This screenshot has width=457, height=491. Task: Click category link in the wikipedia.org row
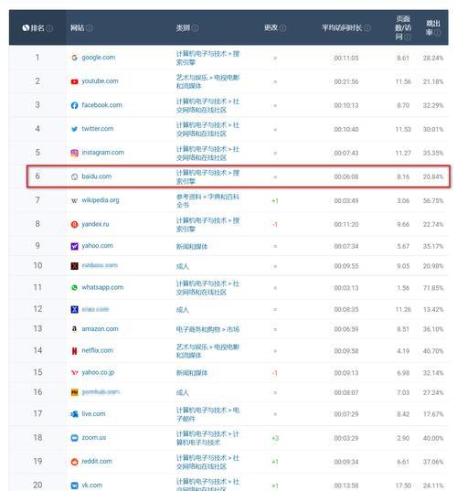pyautogui.click(x=207, y=201)
